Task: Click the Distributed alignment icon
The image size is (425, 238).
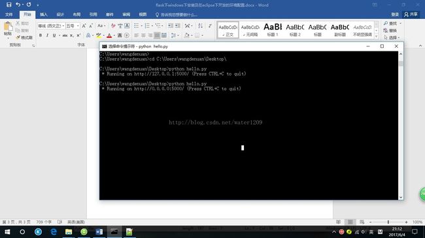Action: pos(164,35)
